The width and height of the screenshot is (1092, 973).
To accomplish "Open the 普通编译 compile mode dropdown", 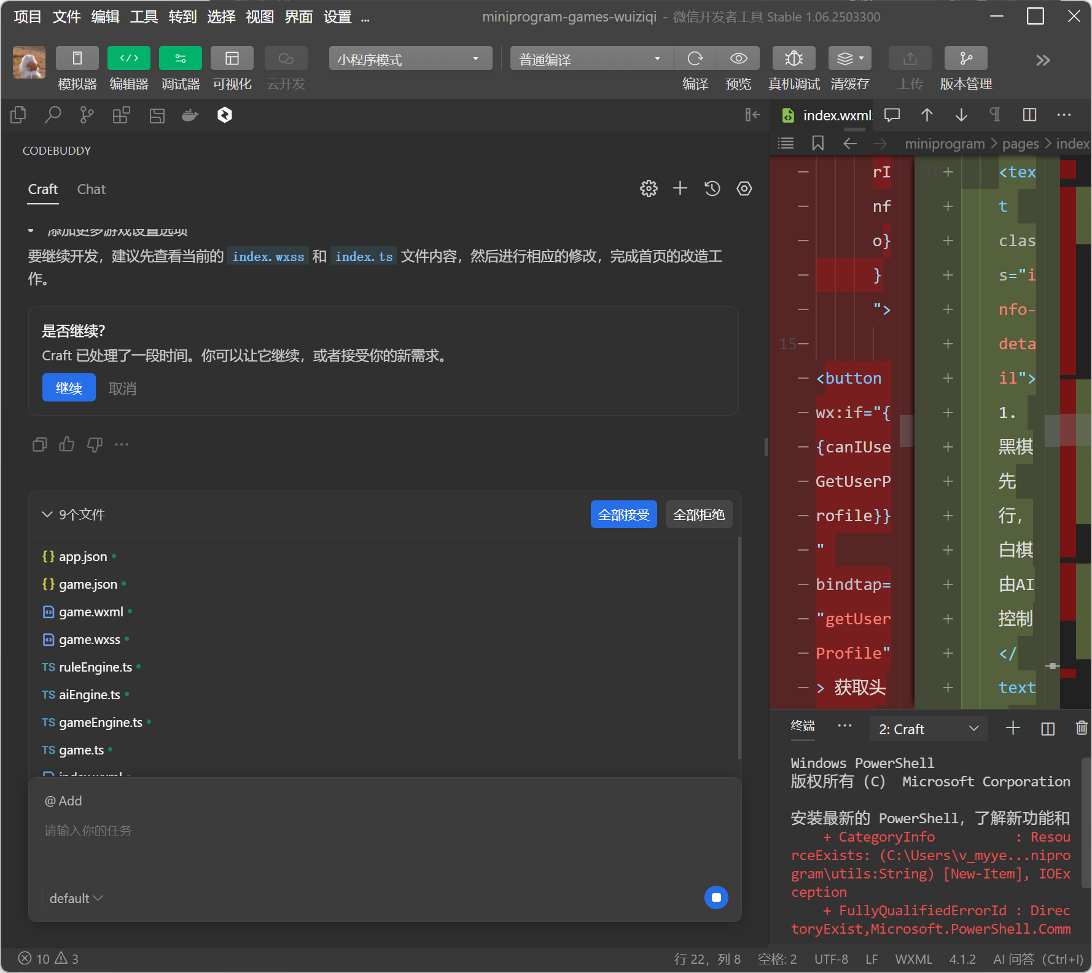I will click(x=591, y=59).
